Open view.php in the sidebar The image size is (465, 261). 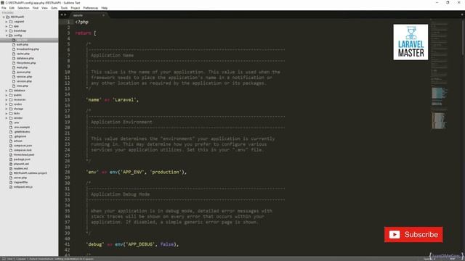(23, 86)
